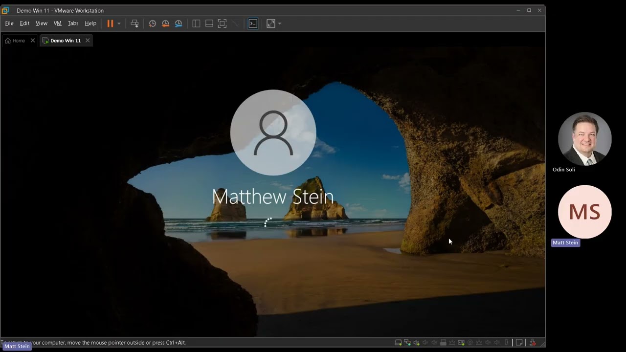
Task: Enter full screen mode
Action: (222, 23)
